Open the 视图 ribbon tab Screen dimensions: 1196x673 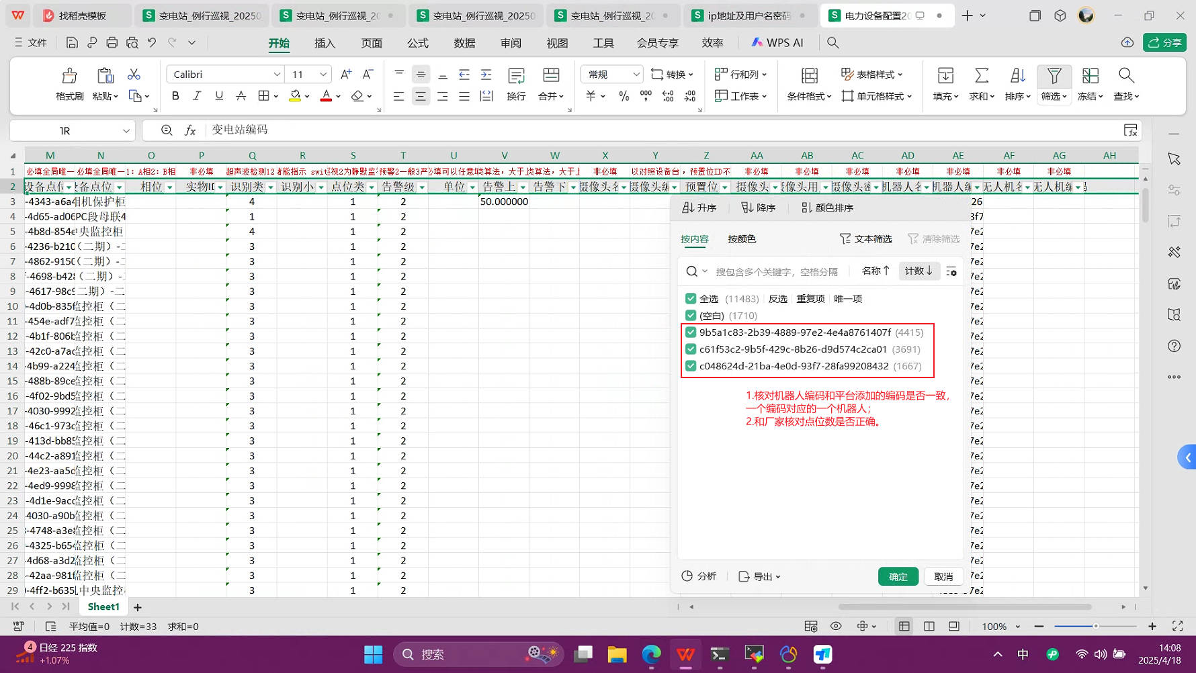(x=557, y=43)
